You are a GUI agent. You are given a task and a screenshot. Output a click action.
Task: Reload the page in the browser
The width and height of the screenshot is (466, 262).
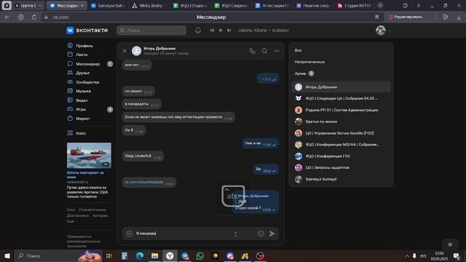[34, 17]
